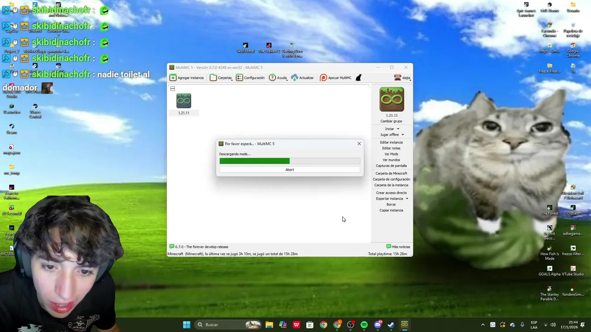
Task: Click the cat icon in the toolbar
Action: pyautogui.click(x=358, y=78)
